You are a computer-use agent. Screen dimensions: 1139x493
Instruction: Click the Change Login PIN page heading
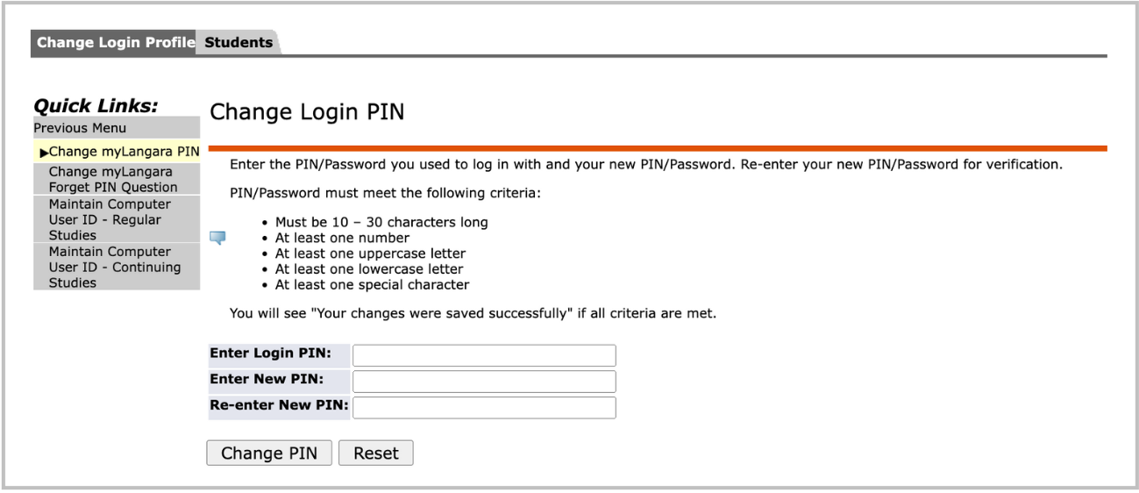tap(307, 112)
